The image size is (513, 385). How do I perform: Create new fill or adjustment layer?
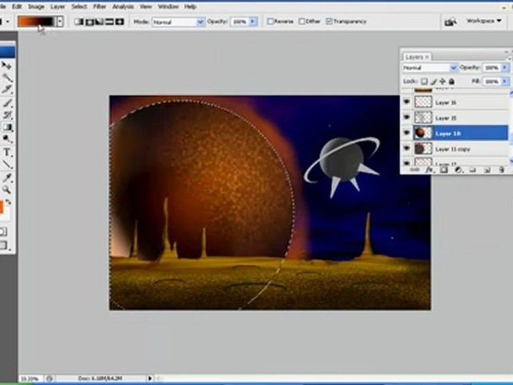tap(458, 170)
